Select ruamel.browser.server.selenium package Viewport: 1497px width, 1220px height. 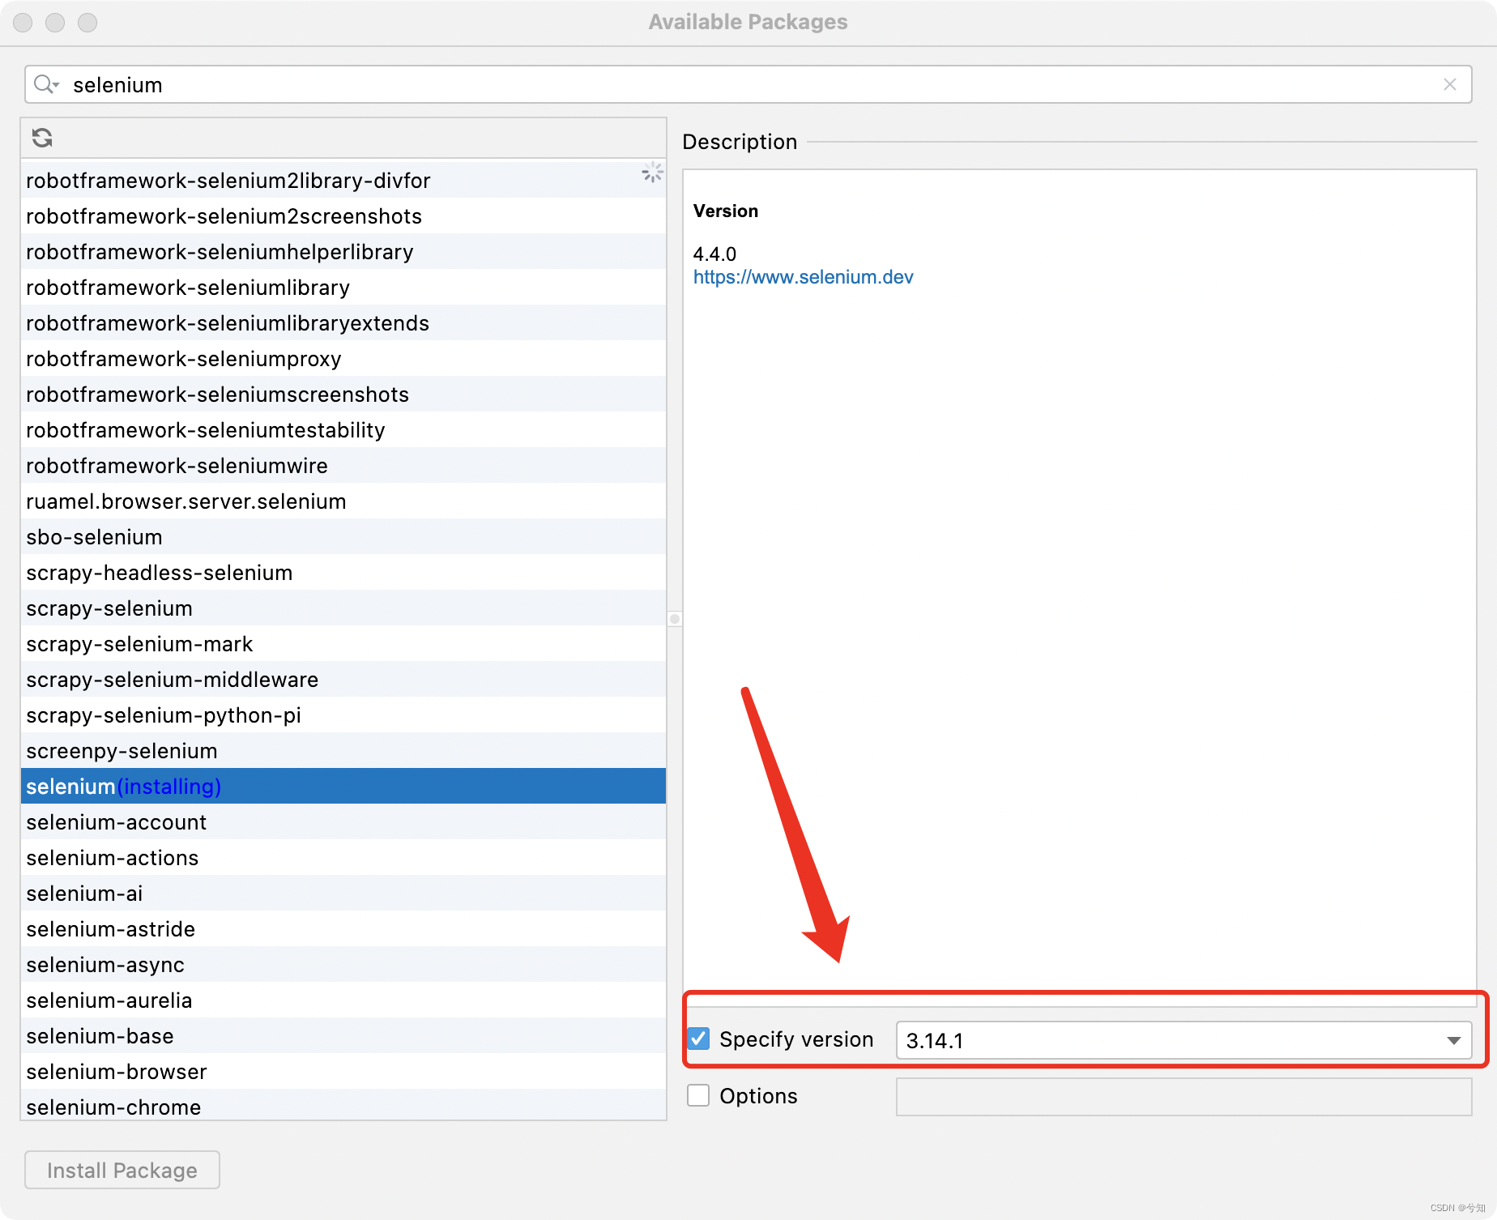343,501
